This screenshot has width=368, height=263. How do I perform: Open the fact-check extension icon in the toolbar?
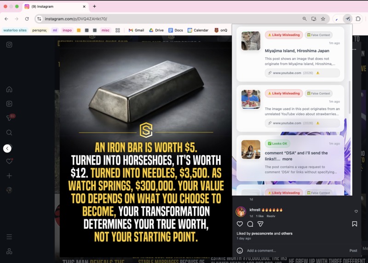[348, 19]
